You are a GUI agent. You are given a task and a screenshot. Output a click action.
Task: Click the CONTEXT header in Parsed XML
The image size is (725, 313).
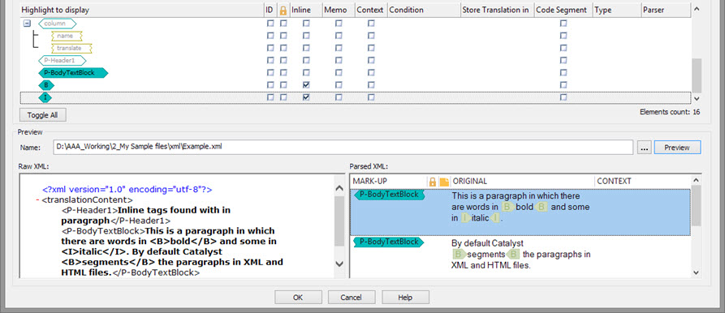(643, 182)
